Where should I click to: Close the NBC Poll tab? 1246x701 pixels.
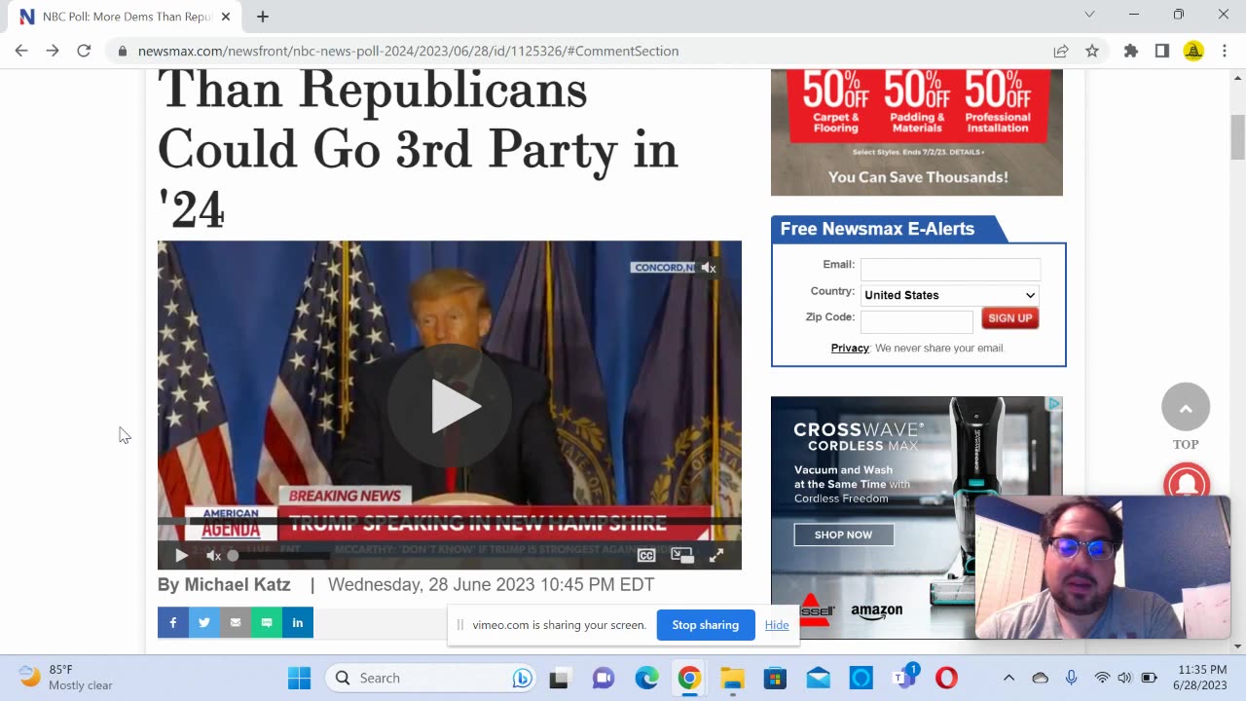[x=226, y=17]
